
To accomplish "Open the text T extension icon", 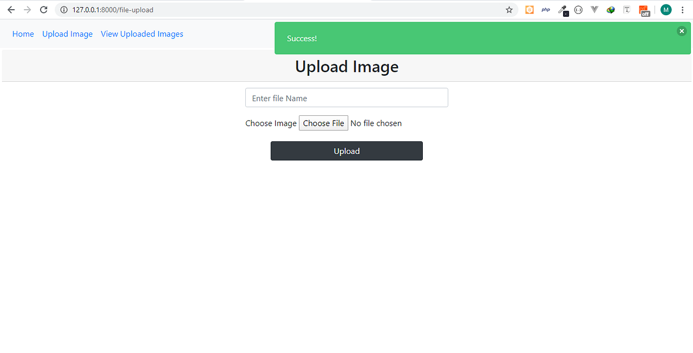I will click(627, 10).
